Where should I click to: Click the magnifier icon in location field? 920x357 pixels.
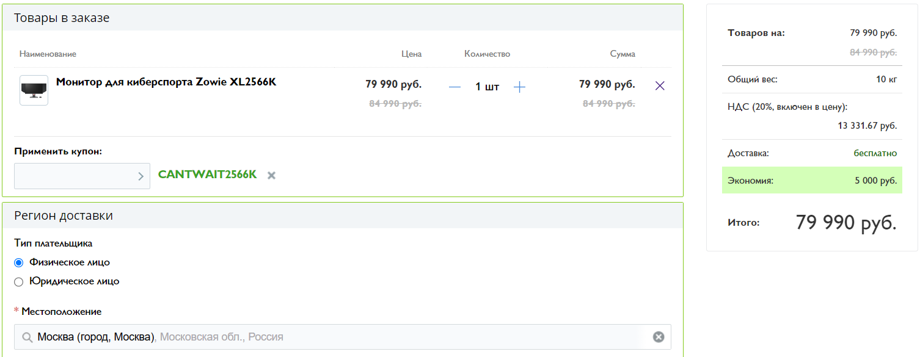[27, 337]
